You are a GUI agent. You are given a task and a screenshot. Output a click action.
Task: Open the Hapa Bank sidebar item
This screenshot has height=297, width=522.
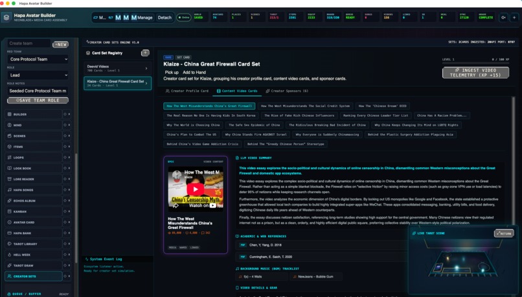33,233
